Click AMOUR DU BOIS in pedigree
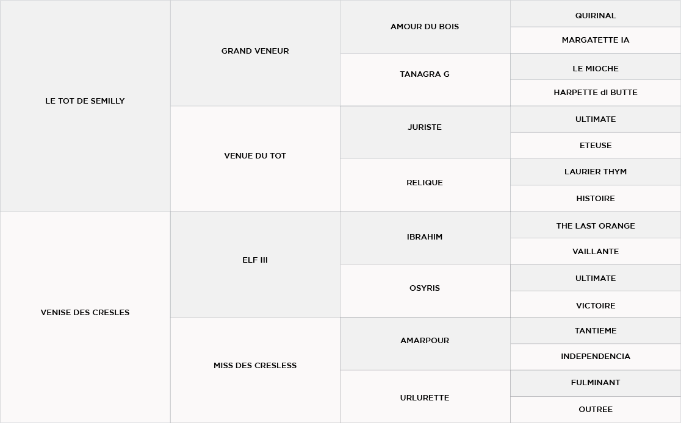This screenshot has height=423, width=681. 425,27
